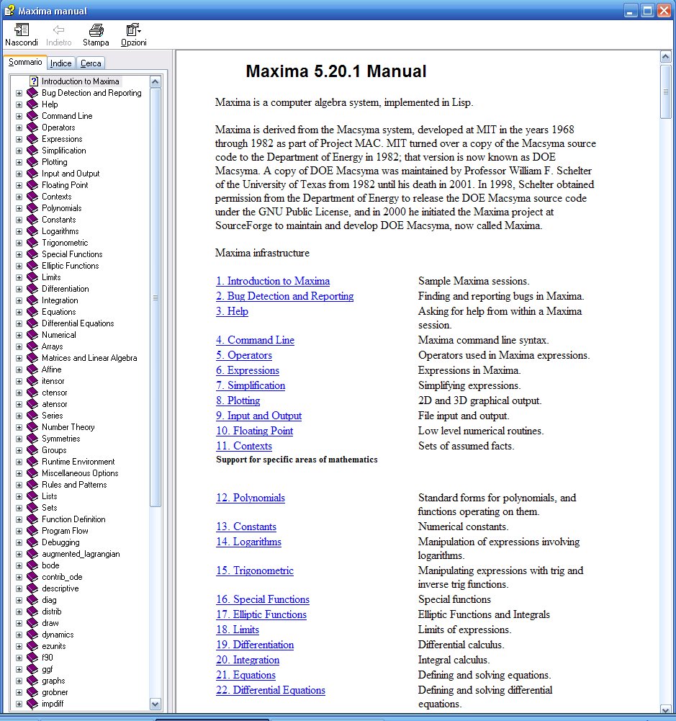Click the content pane scroll-down arrow
This screenshot has width=676, height=721.
[665, 709]
